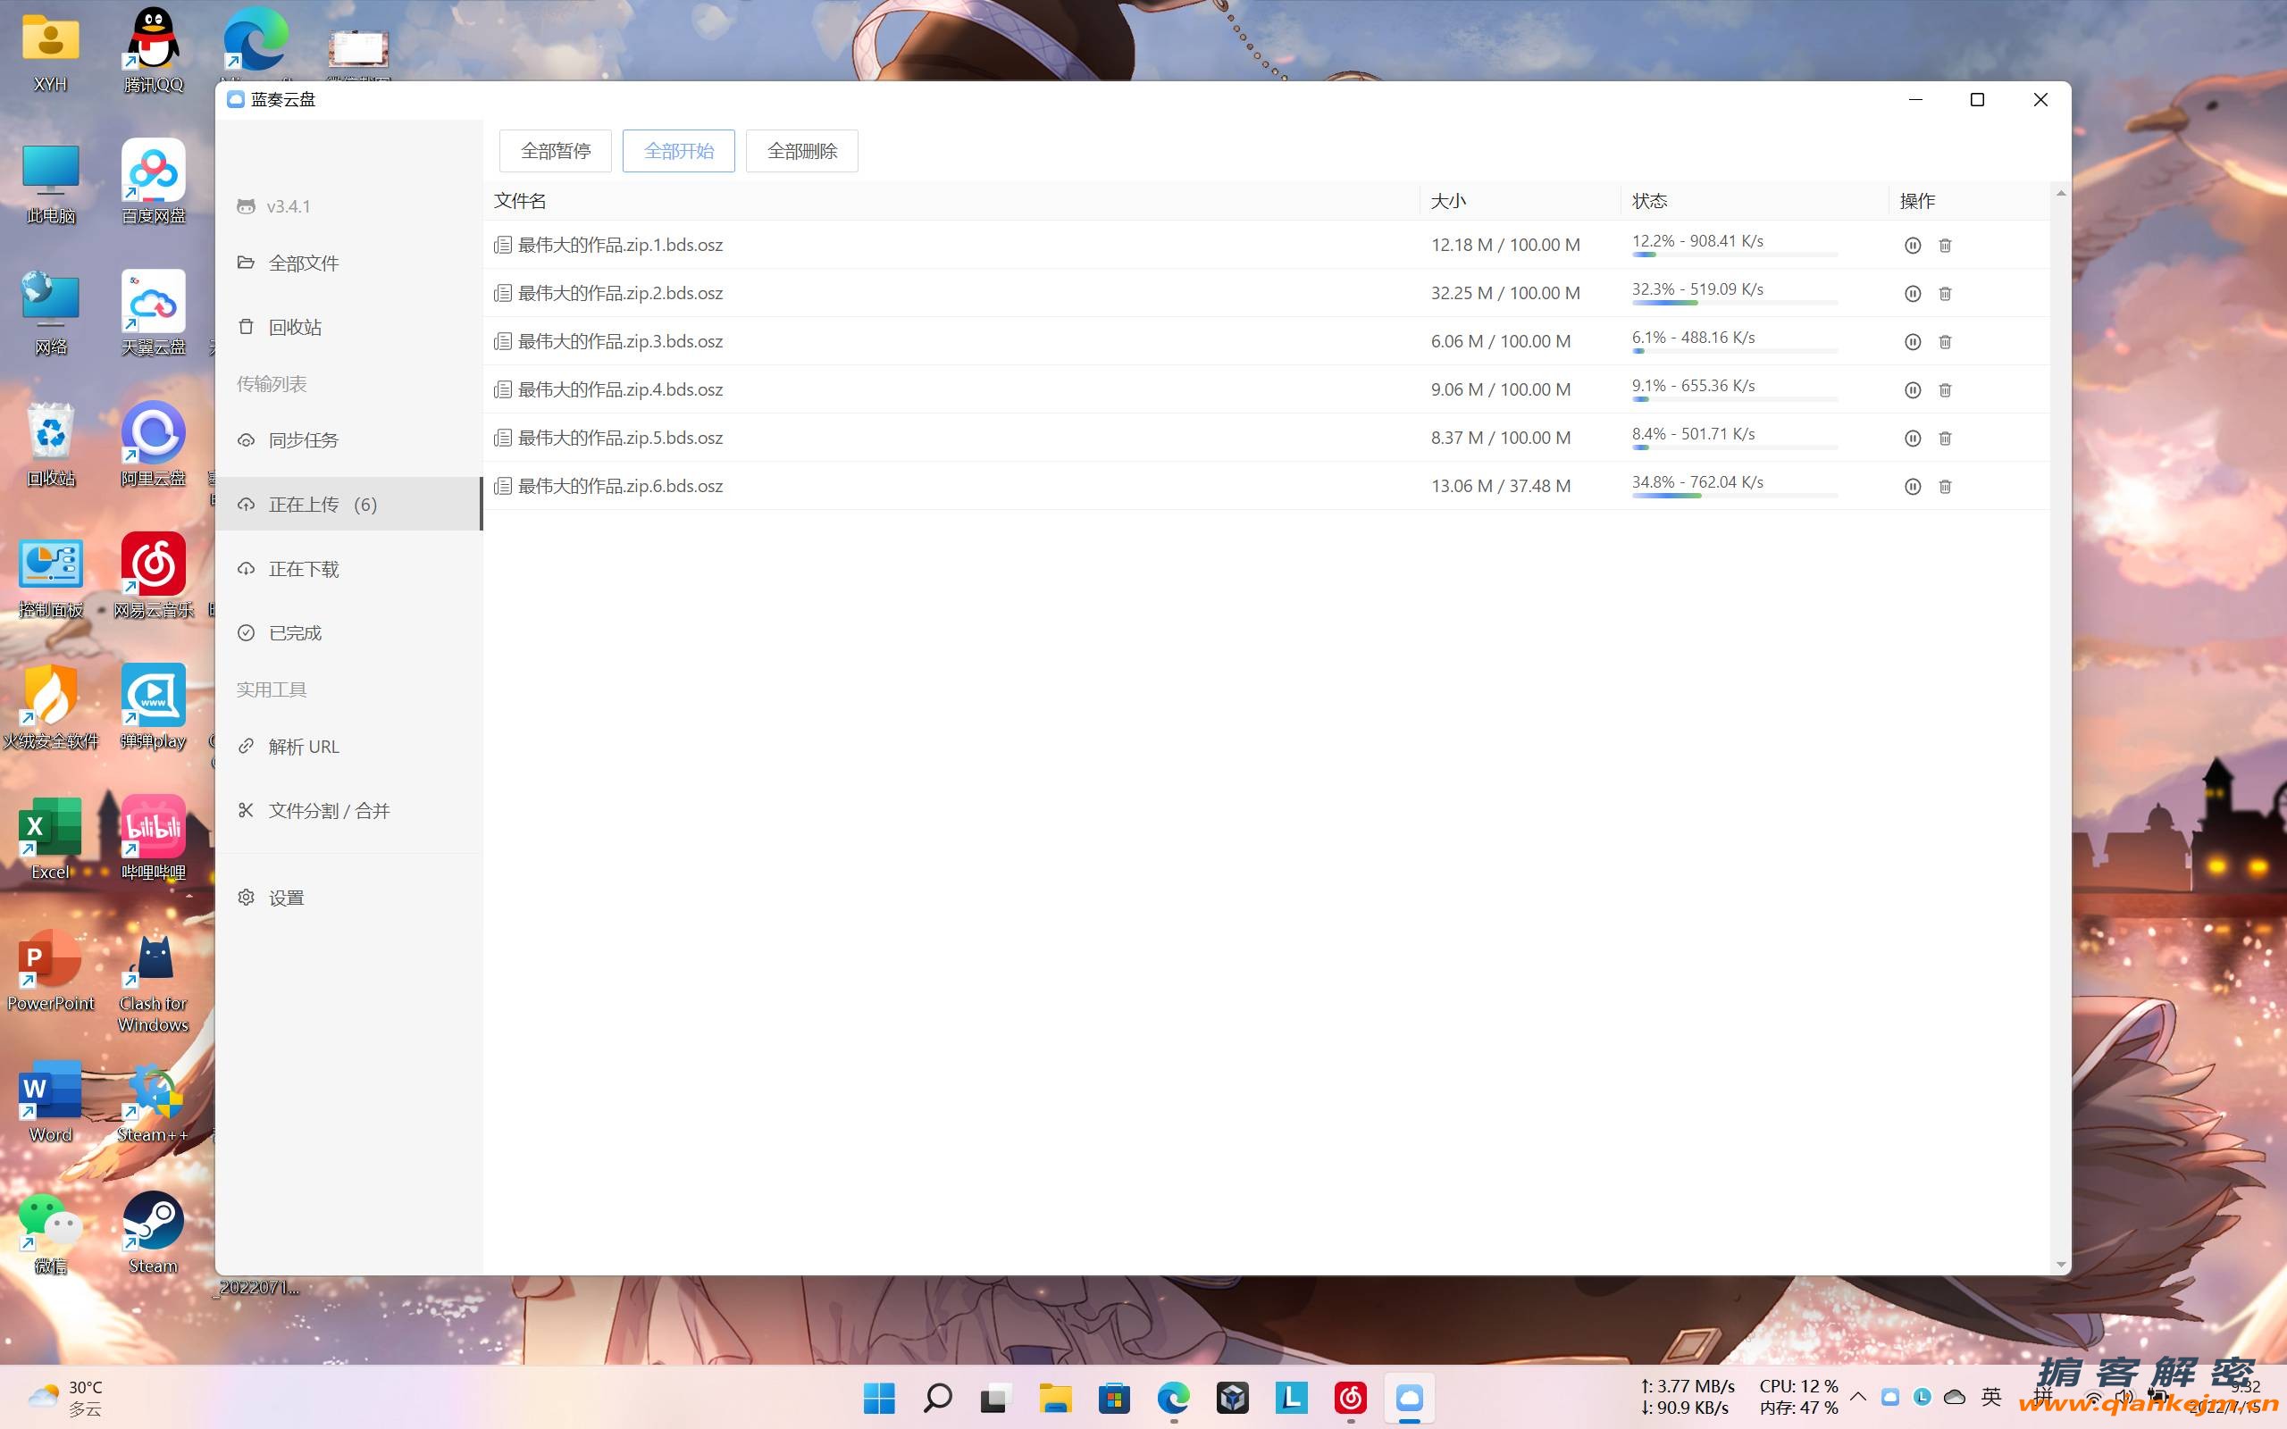This screenshot has height=1429, width=2287.
Task: Open 百度网盘 desktop shortcut
Action: [153, 181]
